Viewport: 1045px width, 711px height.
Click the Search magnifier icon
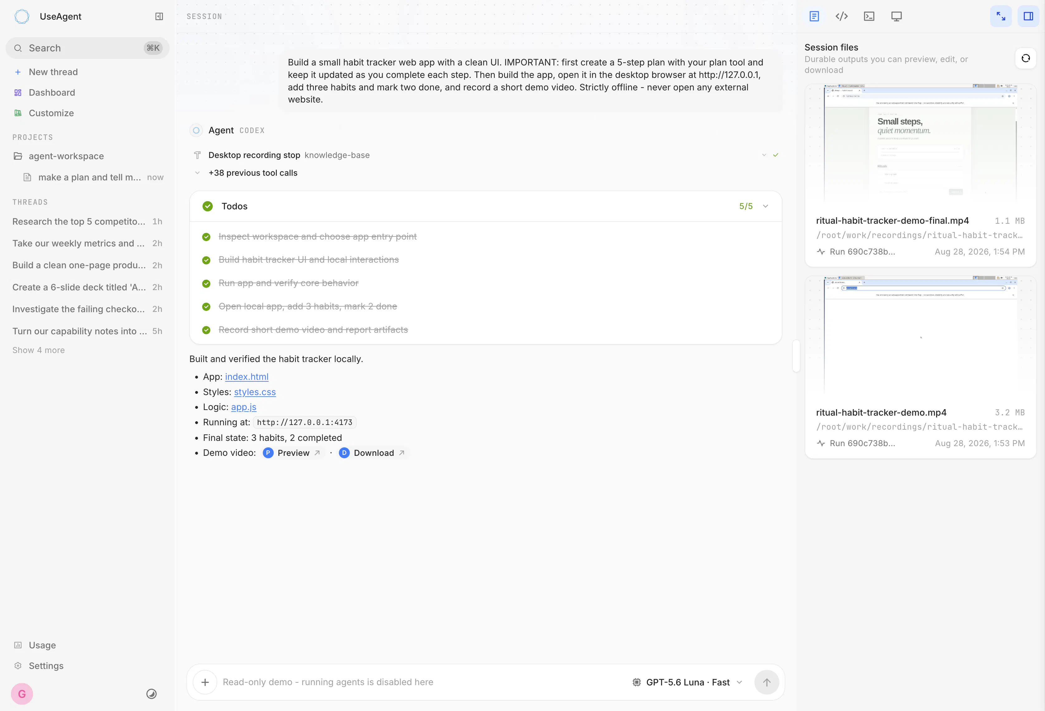18,48
